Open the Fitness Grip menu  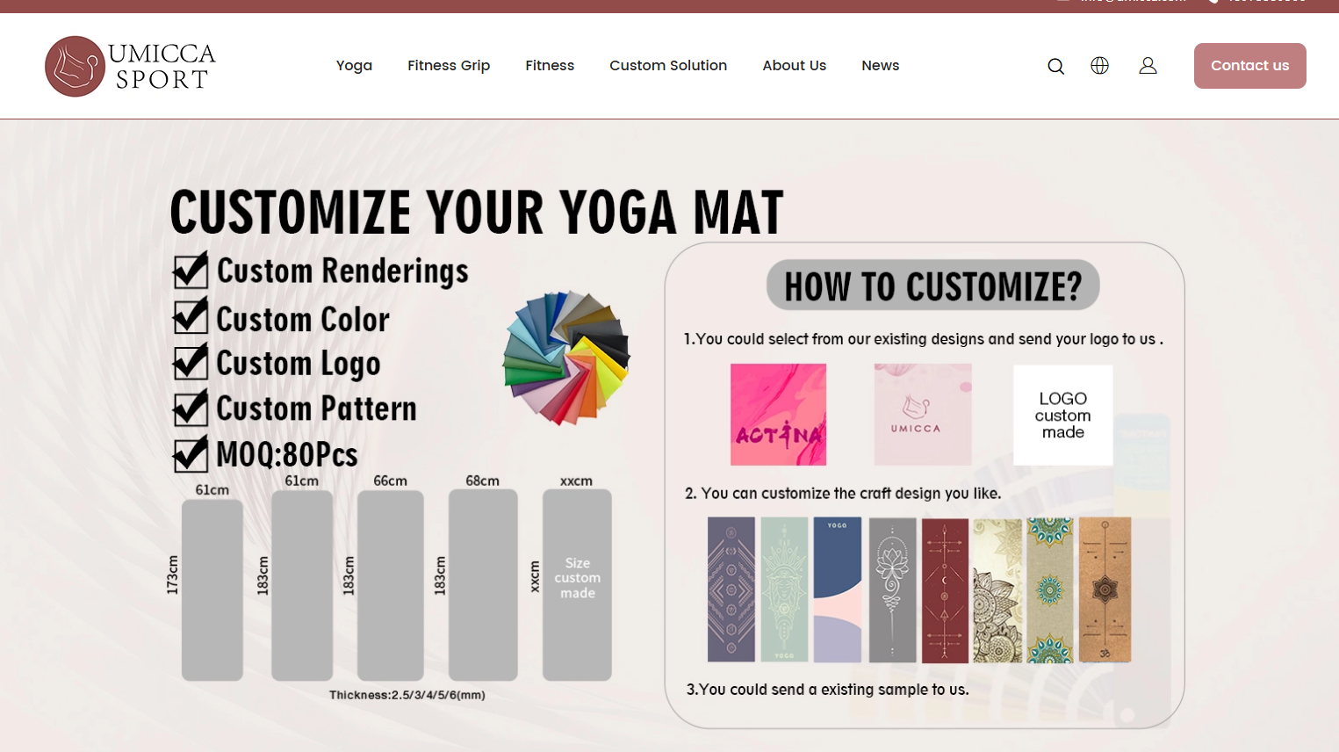449,66
